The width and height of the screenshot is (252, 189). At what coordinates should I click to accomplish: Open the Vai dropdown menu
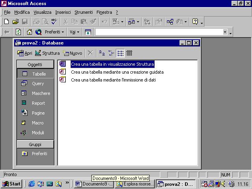(74, 32)
